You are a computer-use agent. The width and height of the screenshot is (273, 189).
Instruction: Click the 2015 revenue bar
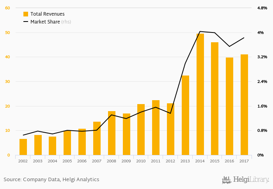(x=215, y=99)
